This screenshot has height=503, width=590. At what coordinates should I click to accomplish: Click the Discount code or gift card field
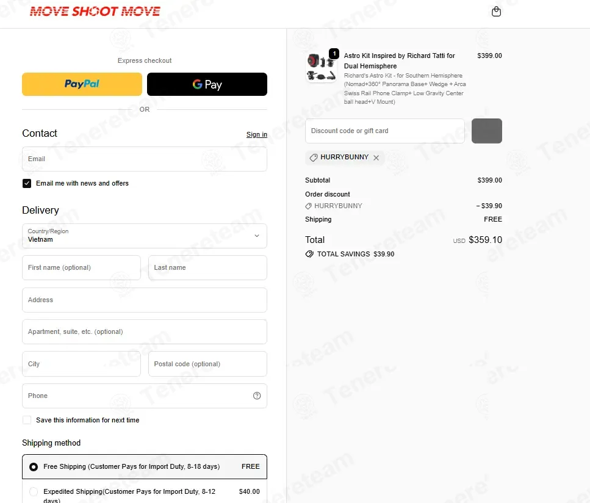tap(385, 131)
